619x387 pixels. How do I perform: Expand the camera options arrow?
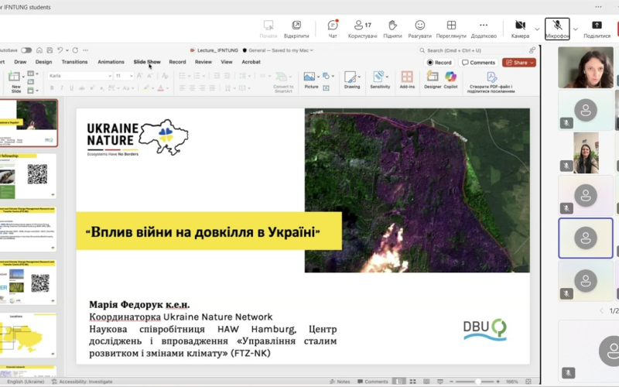tap(537, 29)
